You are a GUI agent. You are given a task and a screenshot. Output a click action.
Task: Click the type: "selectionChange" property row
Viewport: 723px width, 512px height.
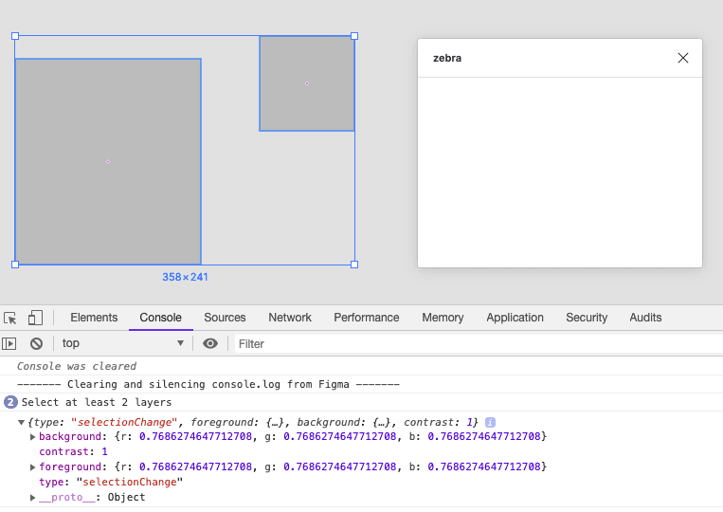pos(111,482)
